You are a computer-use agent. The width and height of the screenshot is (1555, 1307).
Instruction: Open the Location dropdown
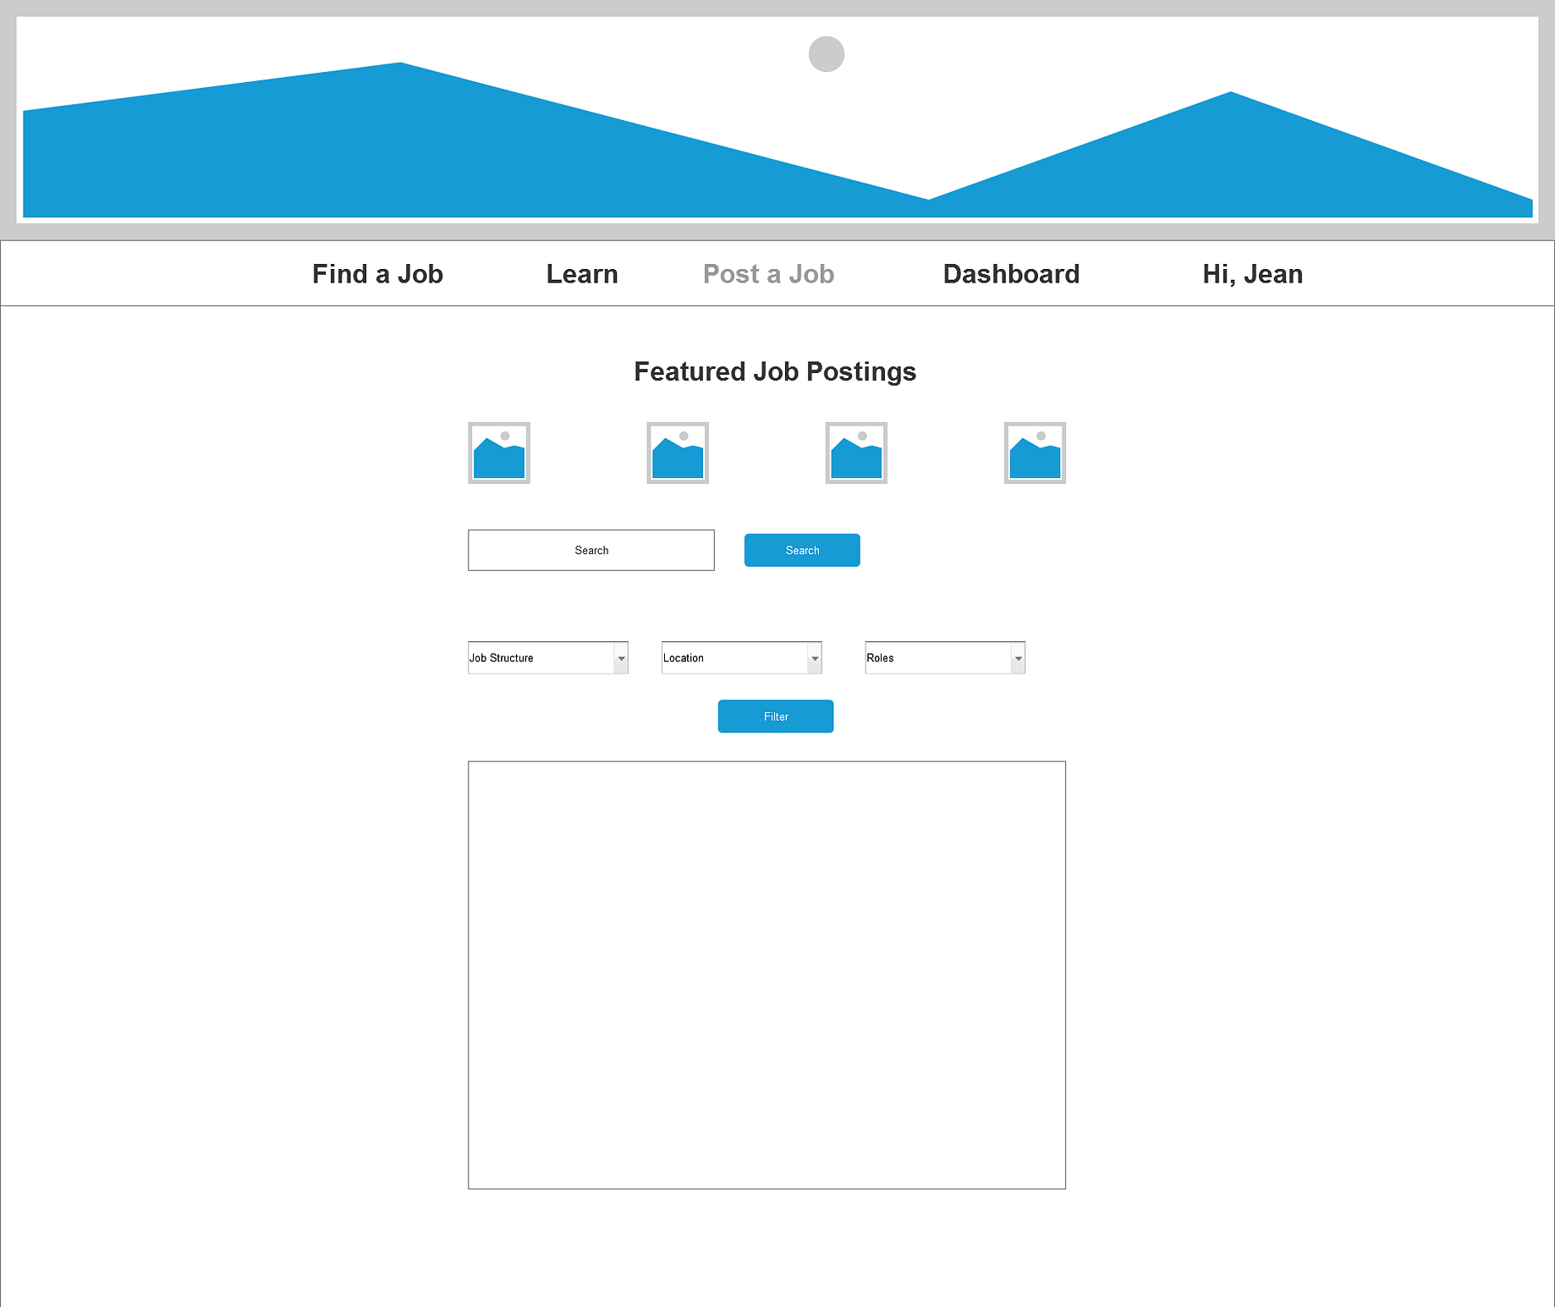point(742,657)
